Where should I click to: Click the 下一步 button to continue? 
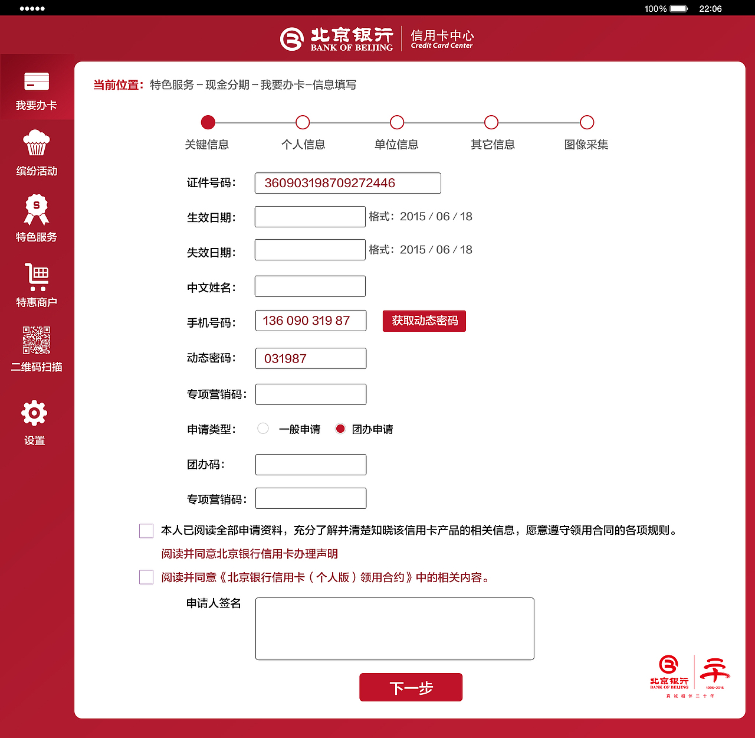(x=411, y=687)
